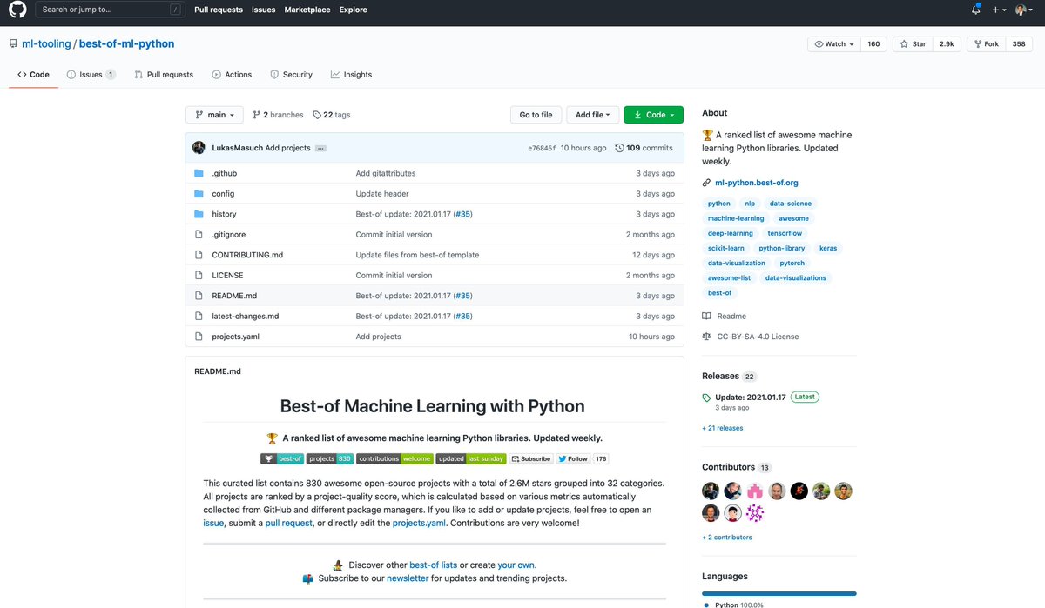Open the main branch dropdown
Viewport: 1045px width, 608px height.
tap(213, 115)
